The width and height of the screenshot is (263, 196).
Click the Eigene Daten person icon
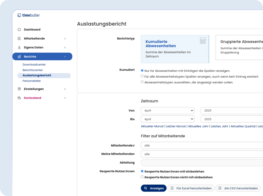[19, 47]
